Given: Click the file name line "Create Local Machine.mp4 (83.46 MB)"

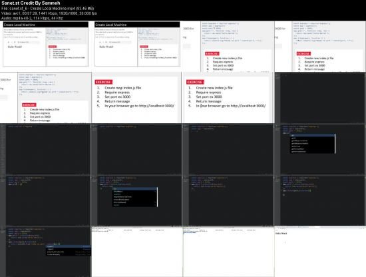Looking at the screenshot, I should [48, 9].
